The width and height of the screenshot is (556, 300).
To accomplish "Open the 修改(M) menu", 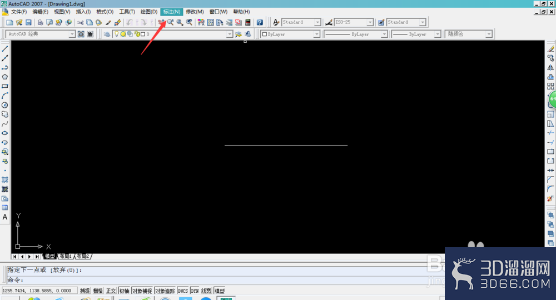I will tap(195, 12).
